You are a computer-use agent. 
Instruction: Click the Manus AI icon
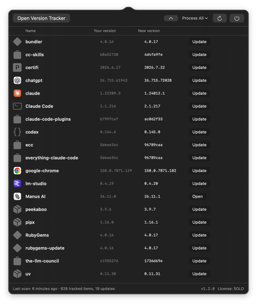[17, 196]
